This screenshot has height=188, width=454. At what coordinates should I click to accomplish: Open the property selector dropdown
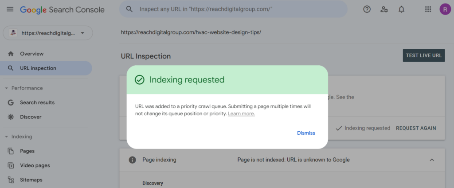[48, 33]
